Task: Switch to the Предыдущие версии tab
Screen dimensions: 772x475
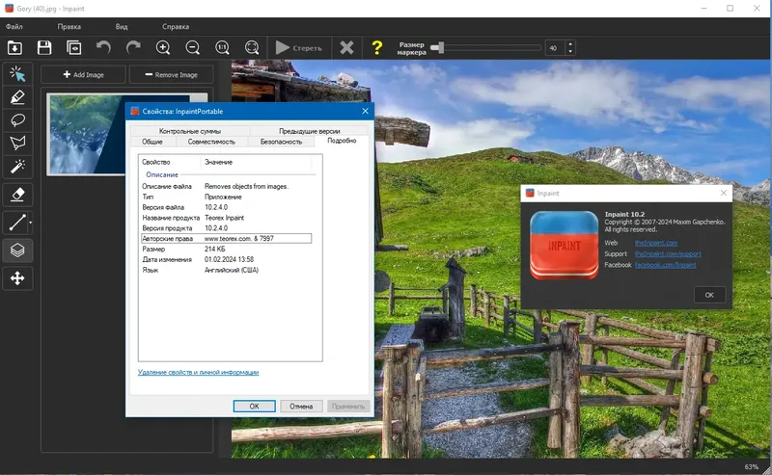Action: pos(309,131)
